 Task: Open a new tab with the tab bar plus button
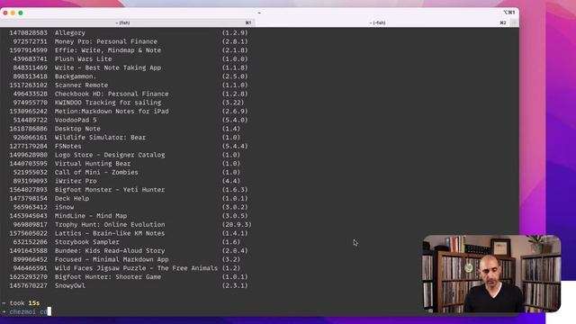tap(514, 22)
